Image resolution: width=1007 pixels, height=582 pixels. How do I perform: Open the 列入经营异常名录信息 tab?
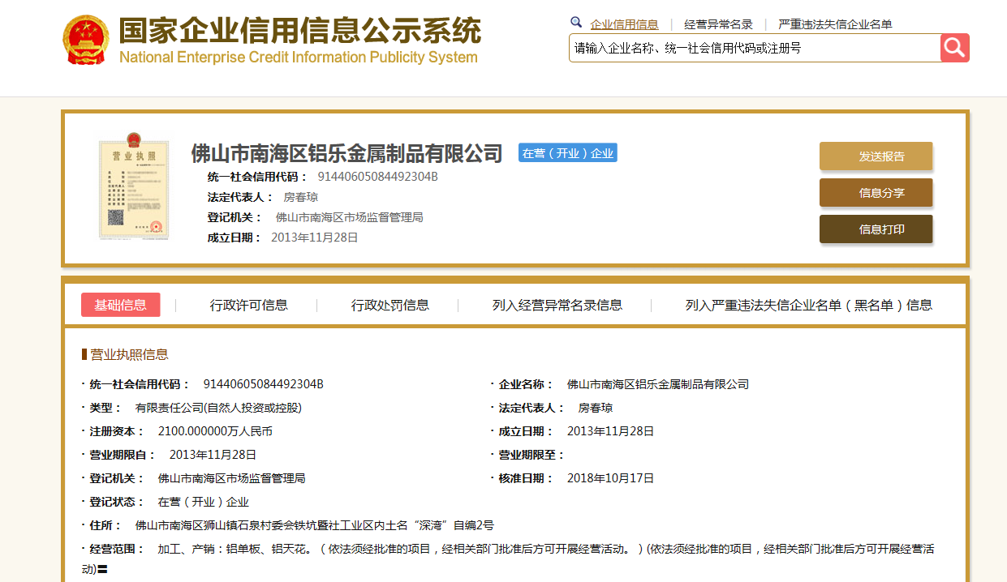(x=555, y=304)
